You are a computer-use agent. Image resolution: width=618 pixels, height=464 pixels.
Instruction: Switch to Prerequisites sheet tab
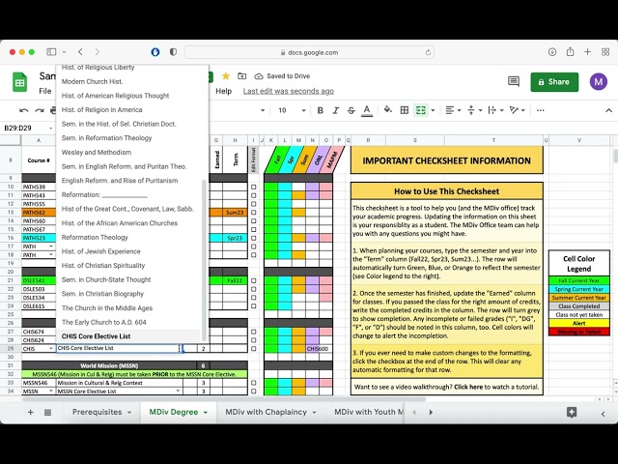click(x=97, y=412)
